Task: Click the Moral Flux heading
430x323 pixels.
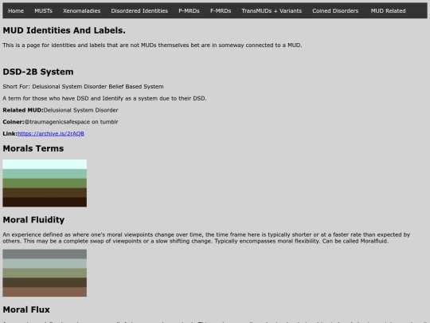Action: point(26,309)
